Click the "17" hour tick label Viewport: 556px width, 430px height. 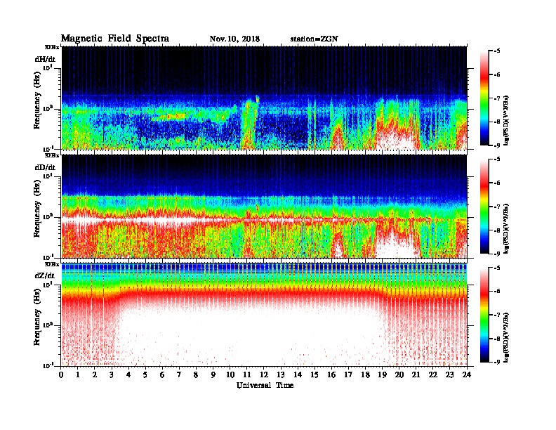(x=349, y=375)
